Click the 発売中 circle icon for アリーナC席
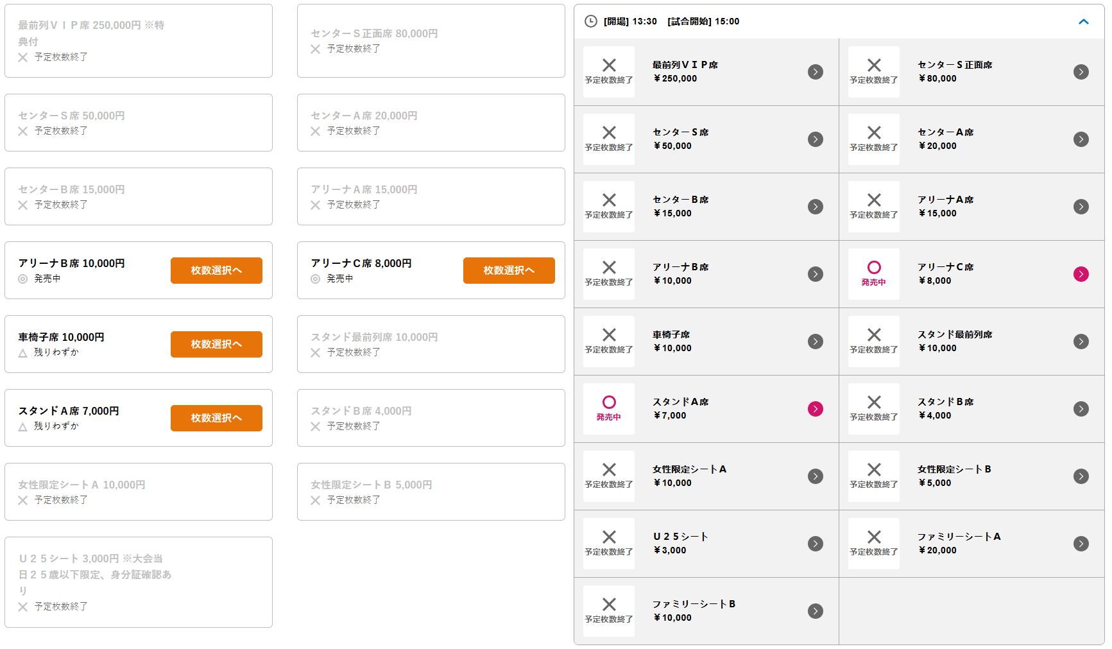 (873, 268)
